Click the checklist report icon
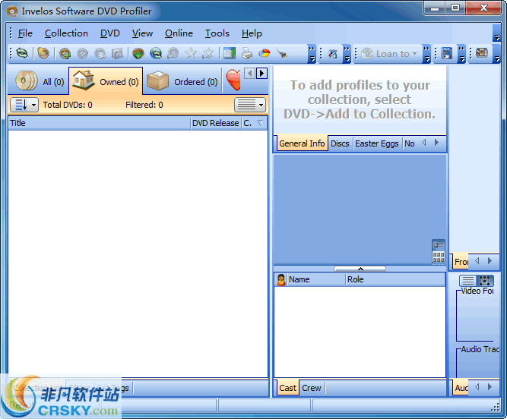The height and width of the screenshot is (419, 507). [x=230, y=53]
